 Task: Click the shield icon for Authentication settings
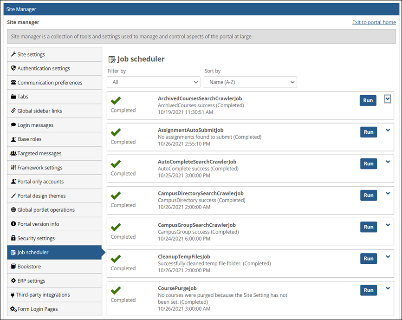click(x=13, y=68)
